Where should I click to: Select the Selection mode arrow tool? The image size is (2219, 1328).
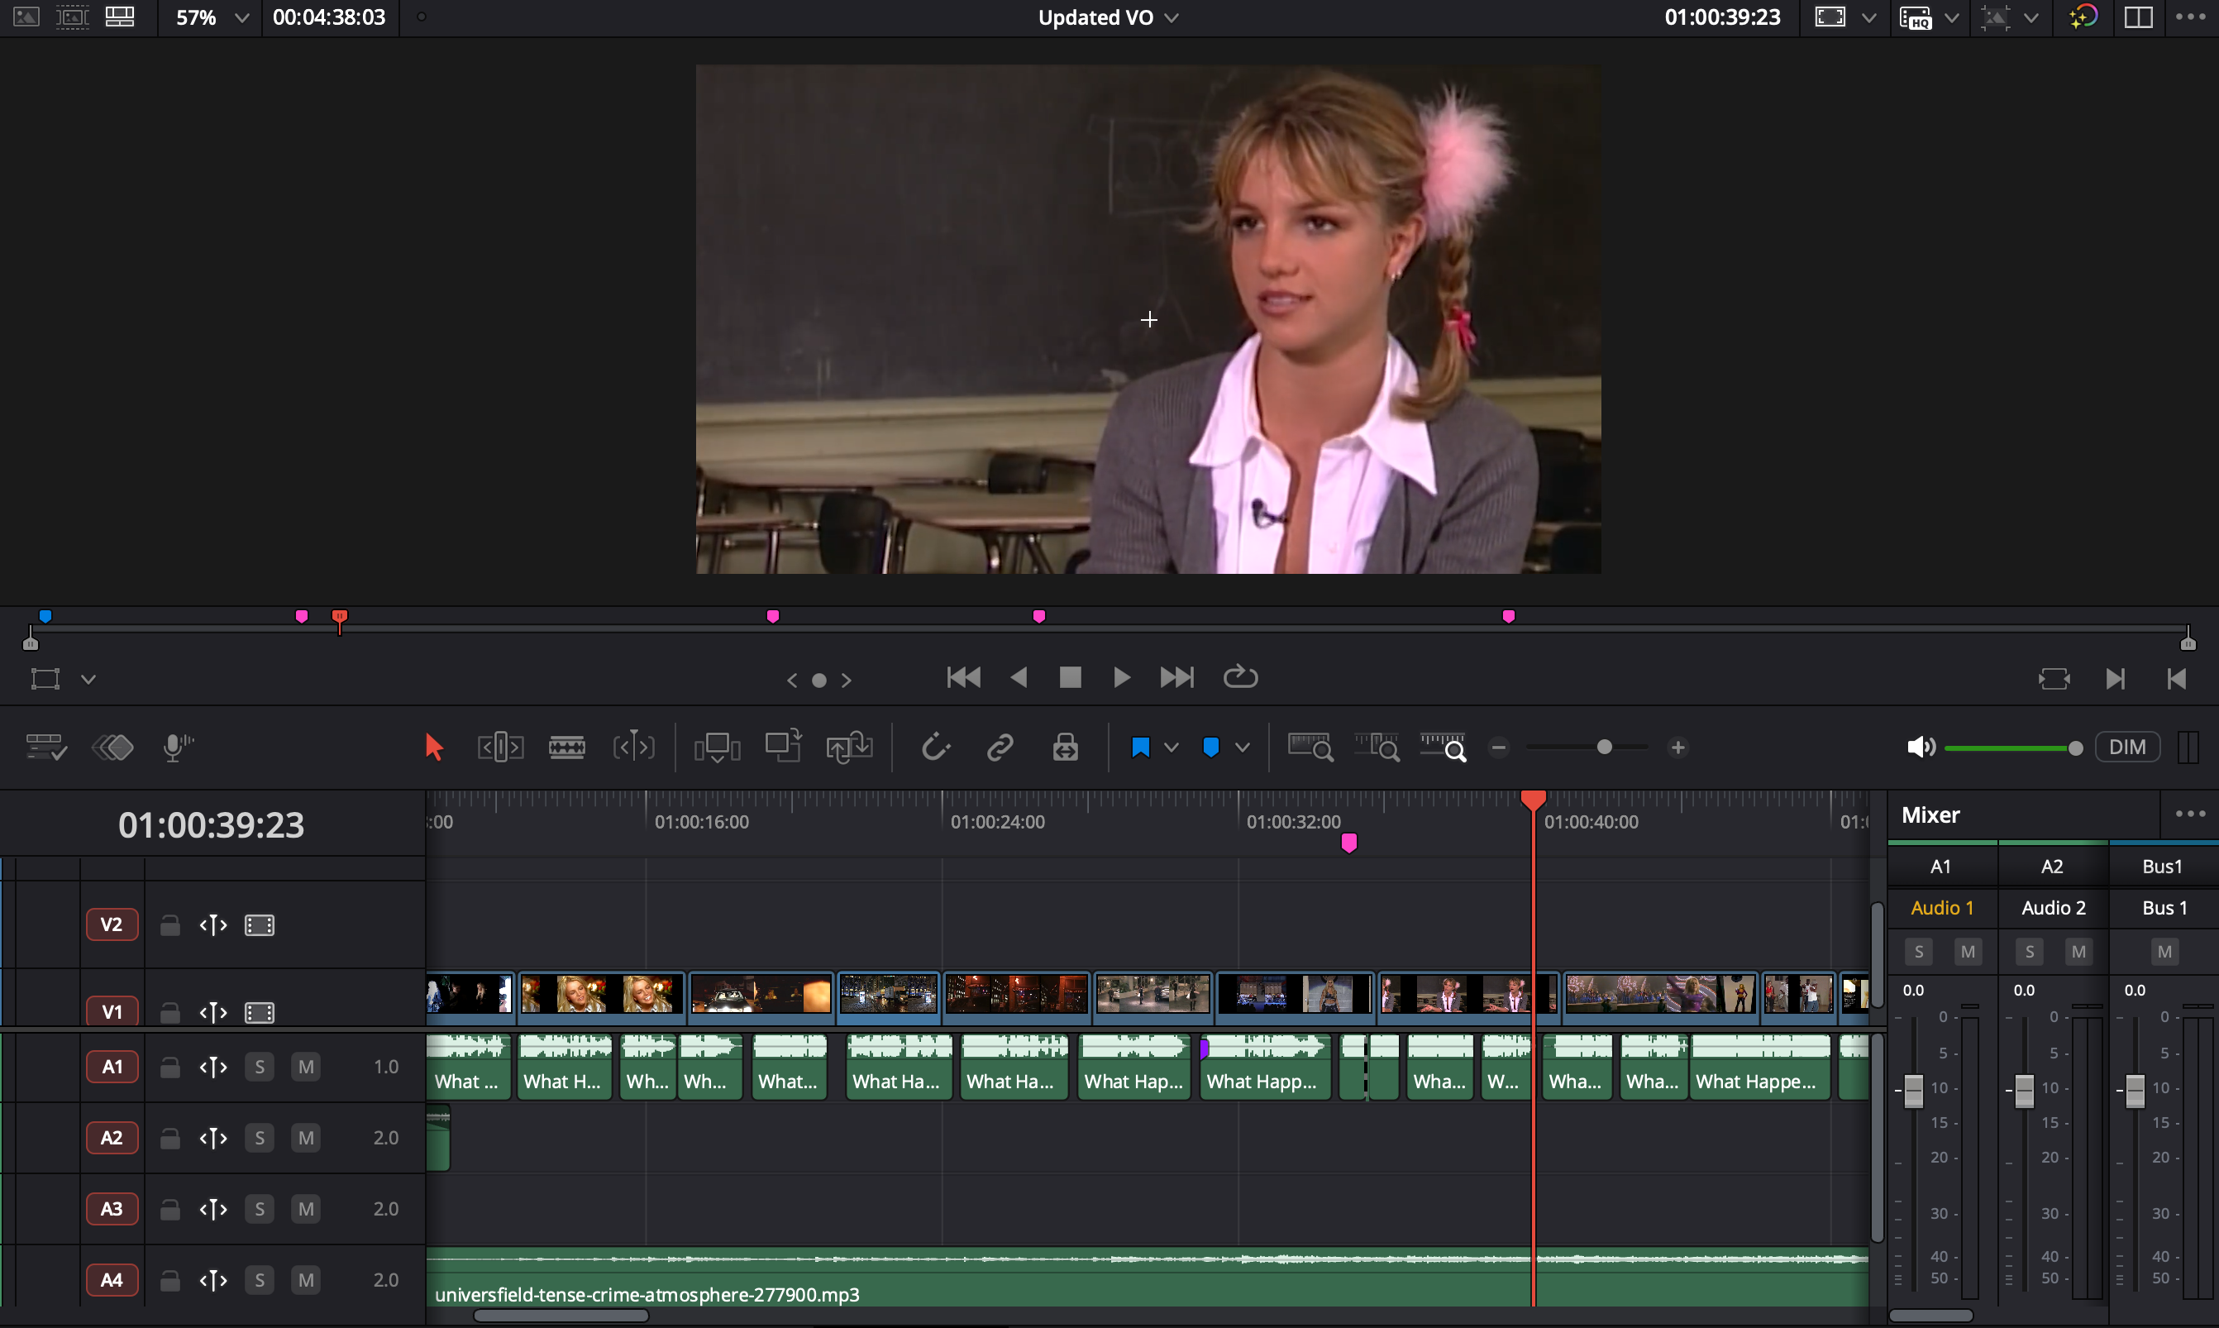(434, 748)
